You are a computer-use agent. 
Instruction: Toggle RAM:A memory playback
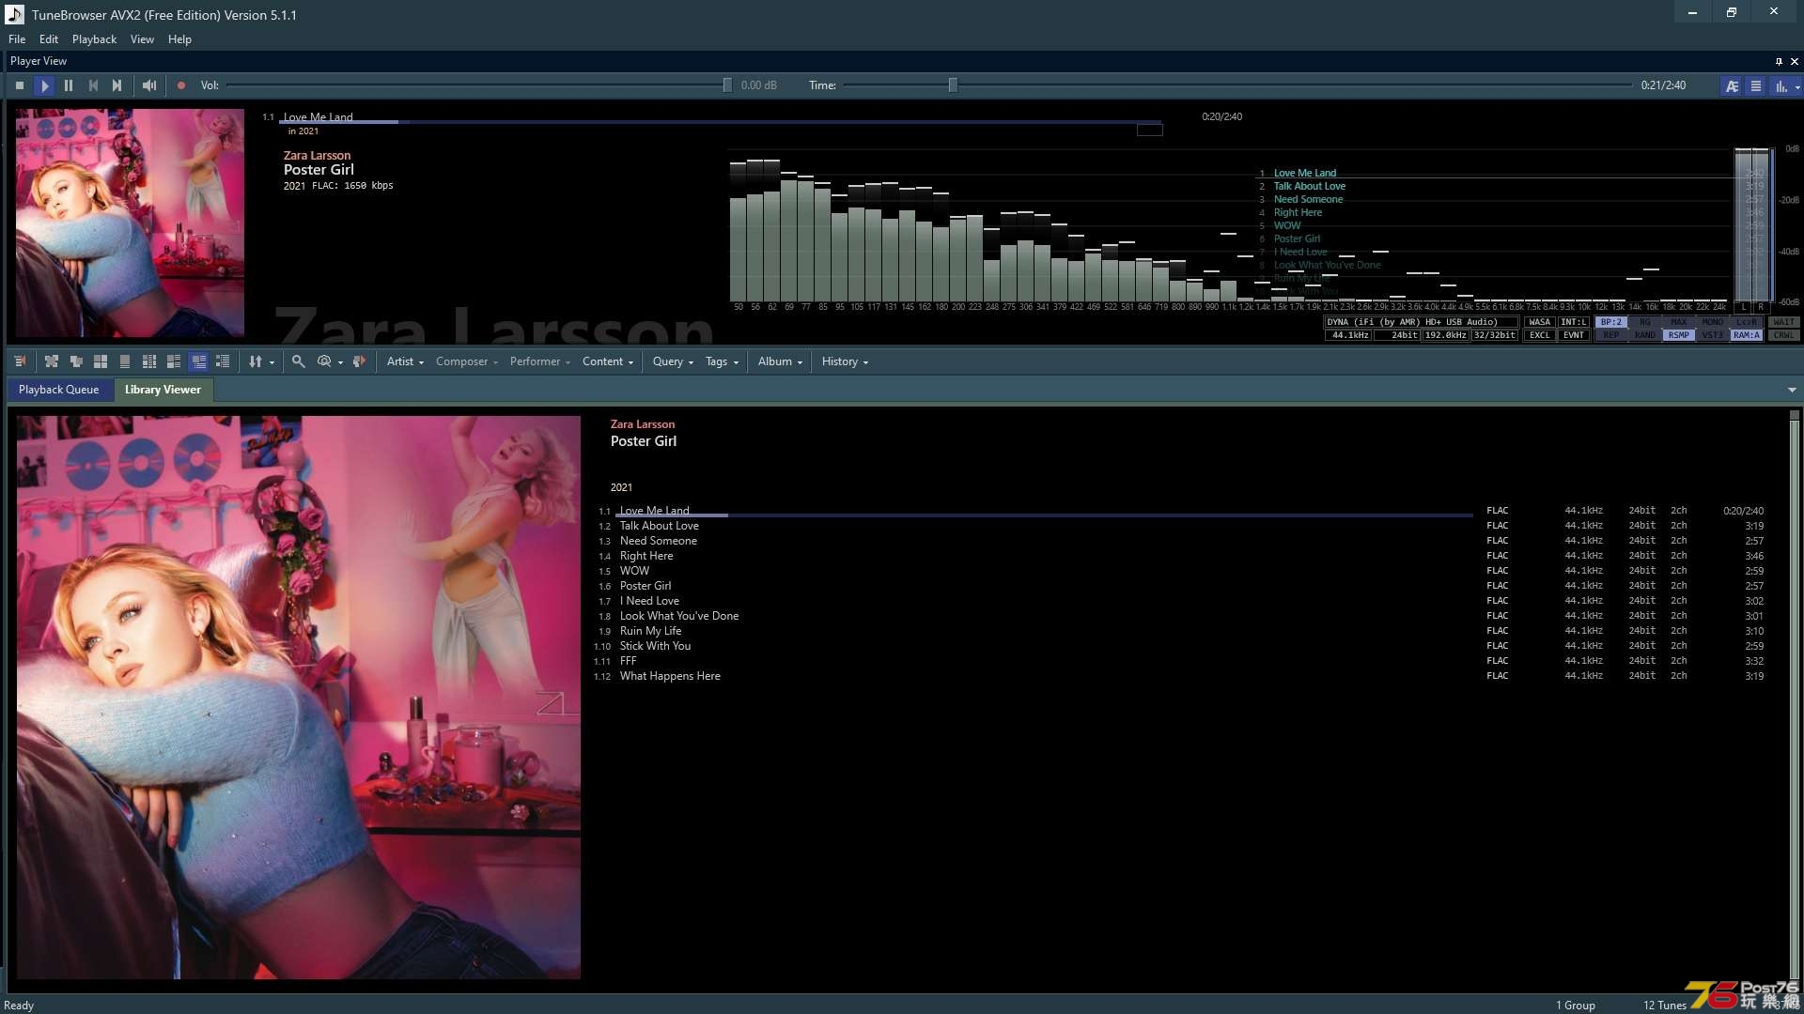[x=1747, y=335]
